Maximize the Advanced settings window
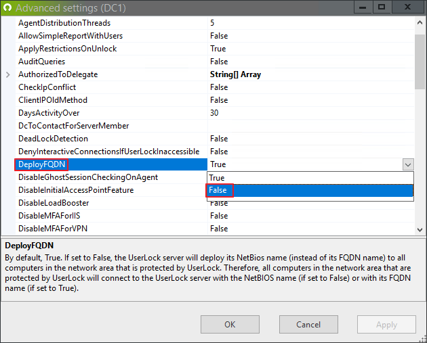The width and height of the screenshot is (427, 343). click(382, 7)
